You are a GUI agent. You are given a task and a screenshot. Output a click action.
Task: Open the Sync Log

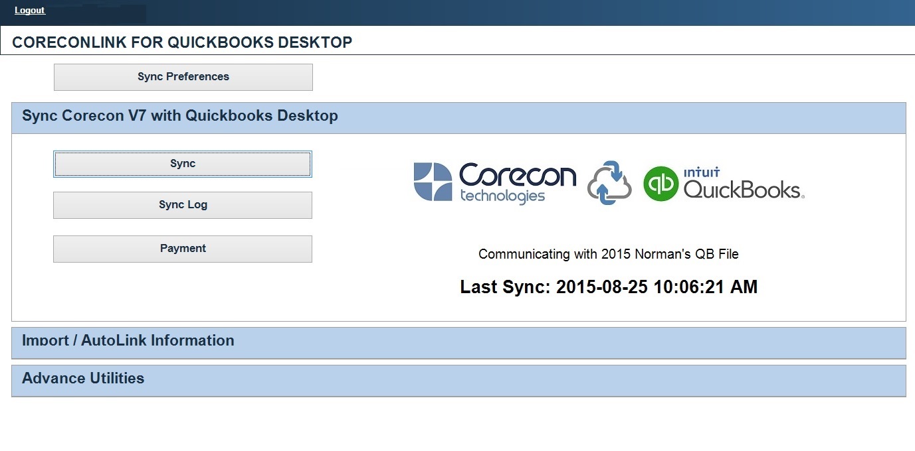tap(183, 205)
